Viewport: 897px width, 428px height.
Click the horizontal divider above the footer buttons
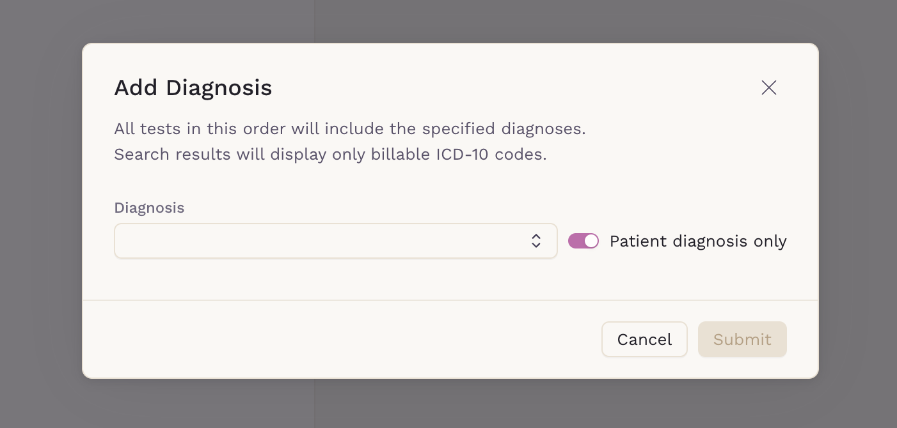pyautogui.click(x=450, y=300)
